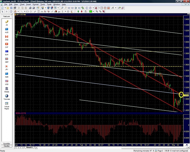Screen dimensions: 190x152
Task: Toggle the magnet snap tool
Action: tap(15, 12)
